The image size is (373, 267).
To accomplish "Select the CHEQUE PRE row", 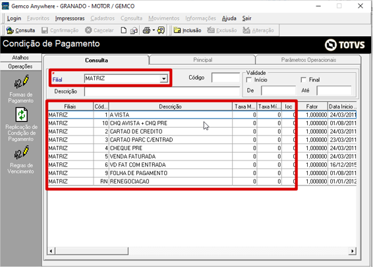I will coord(202,148).
